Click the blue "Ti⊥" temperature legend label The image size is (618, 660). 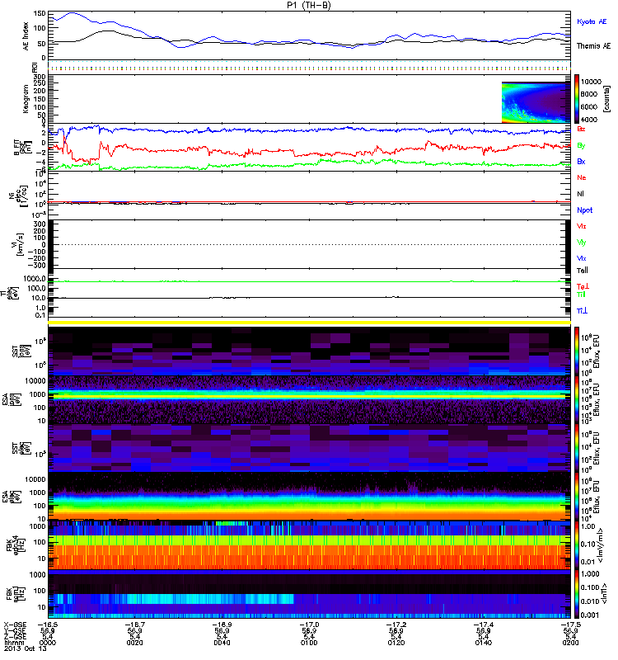(582, 311)
